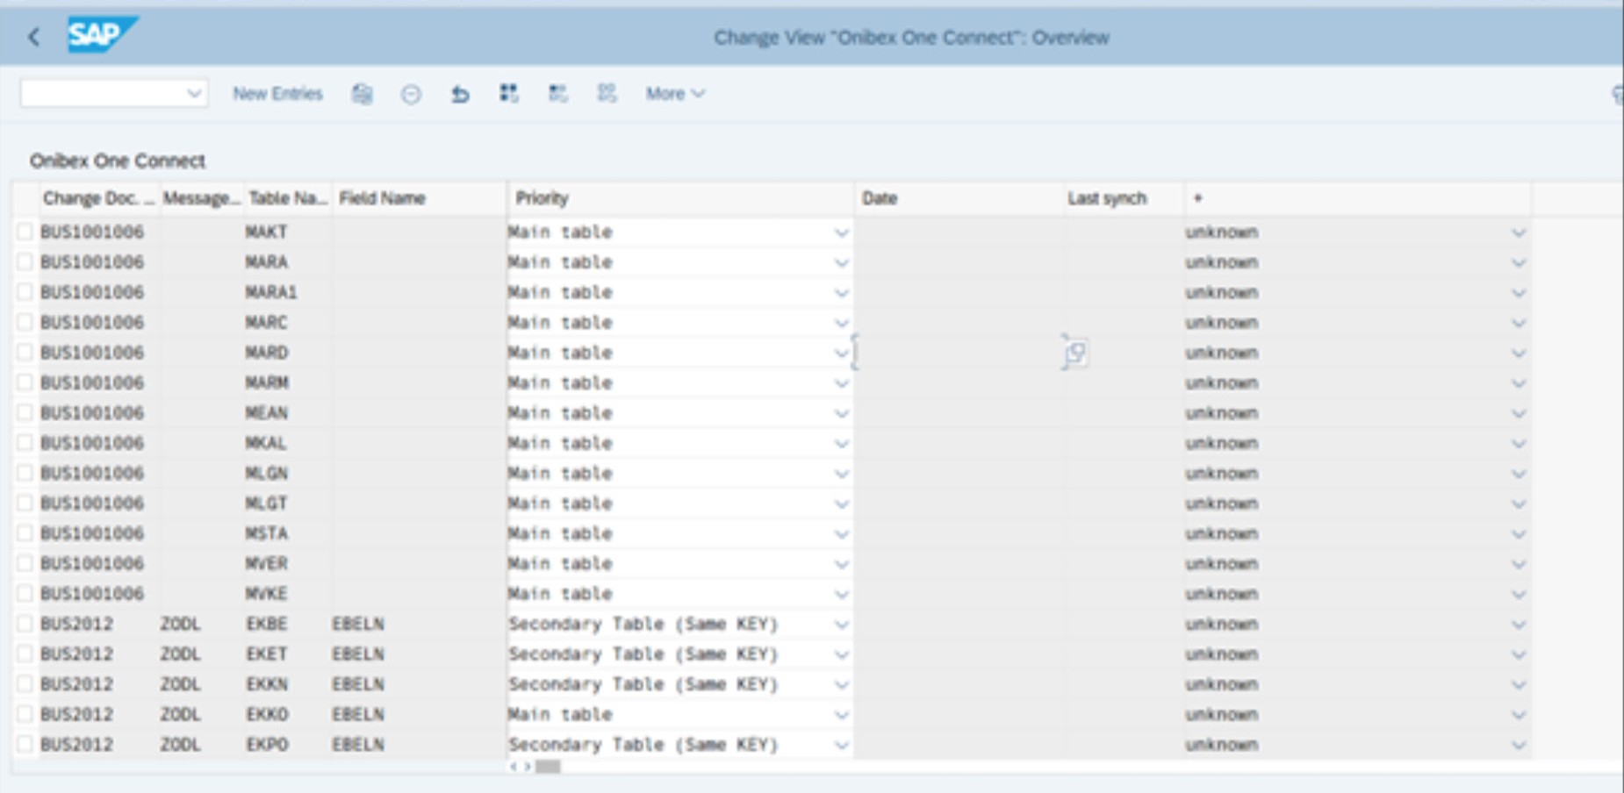The image size is (1624, 793).
Task: Click the Message column header
Action: coord(201,198)
